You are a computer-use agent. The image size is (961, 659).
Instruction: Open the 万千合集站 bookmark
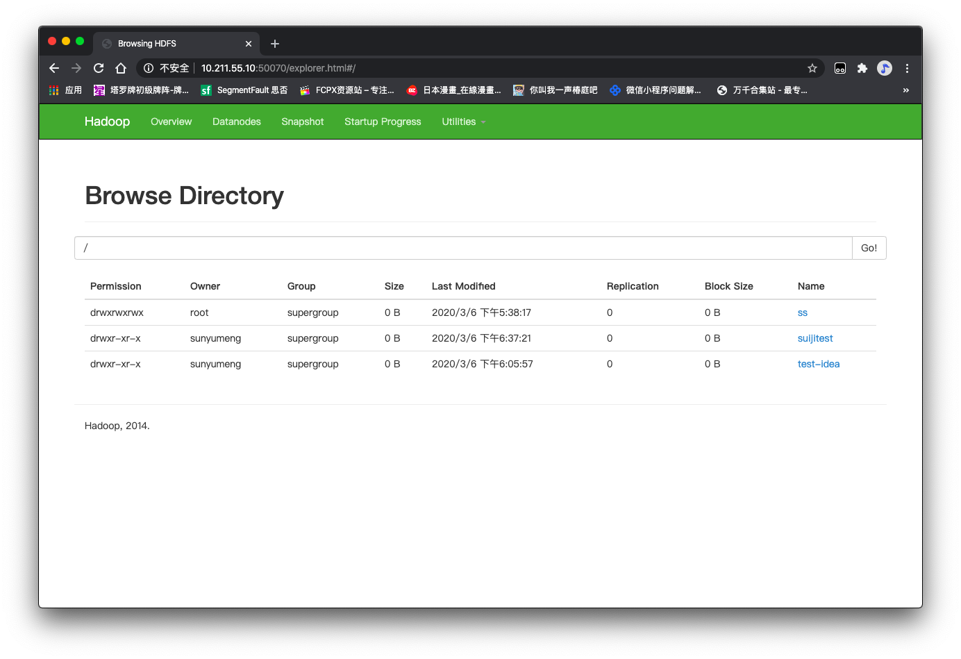click(762, 90)
